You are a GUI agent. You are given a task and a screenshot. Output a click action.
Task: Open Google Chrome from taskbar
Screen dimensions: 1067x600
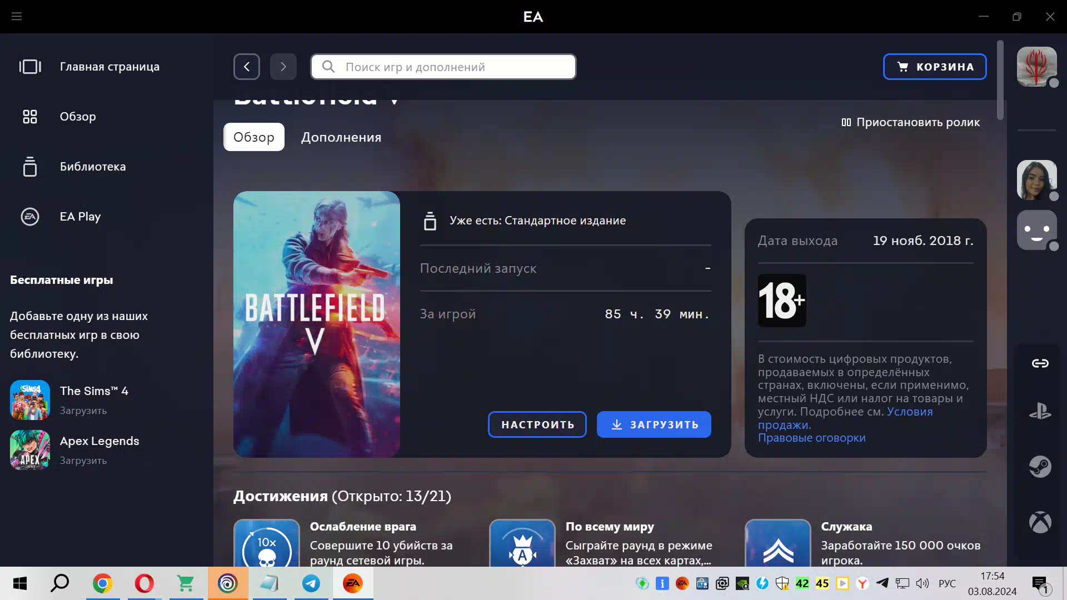click(x=102, y=583)
